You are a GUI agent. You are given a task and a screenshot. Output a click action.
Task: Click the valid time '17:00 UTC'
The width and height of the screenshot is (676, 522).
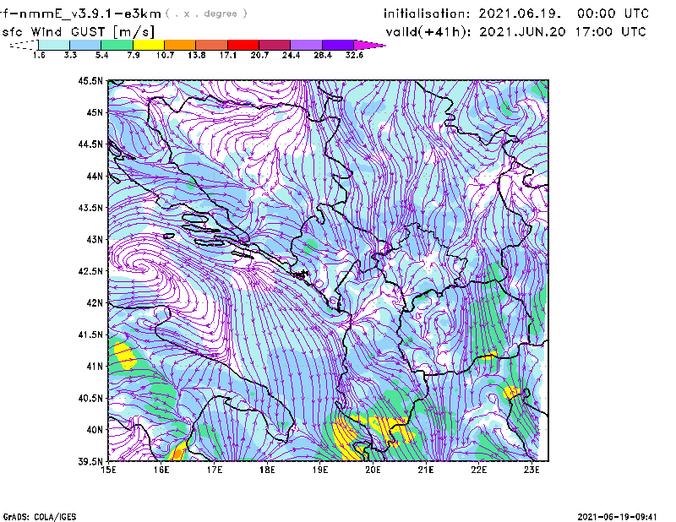point(611,32)
